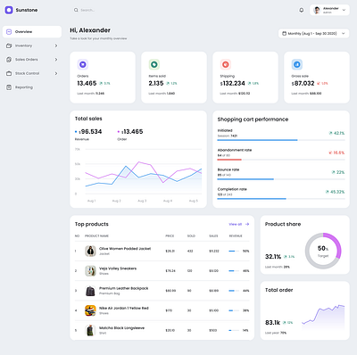The width and height of the screenshot is (357, 355).
Task: Open Alexander account dropdown chevron
Action: 344,10
